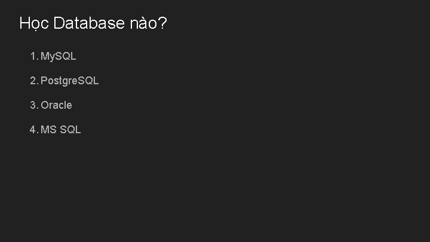The width and height of the screenshot is (430, 242).
Task: Click list number "4." beside MS SQL
Action: click(34, 130)
